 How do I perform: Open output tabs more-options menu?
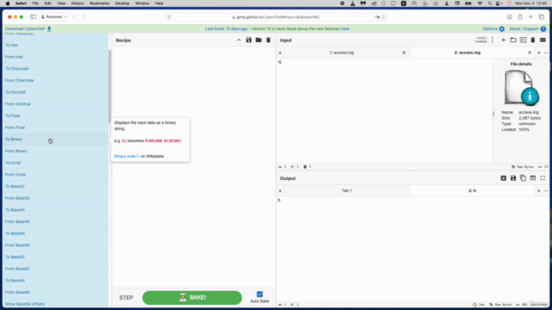coord(546,190)
